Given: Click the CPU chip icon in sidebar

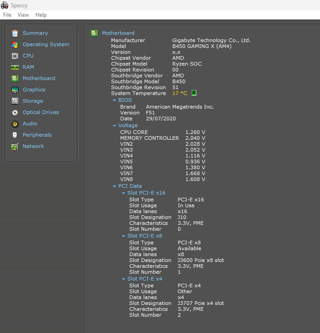Looking at the screenshot, I should click(15, 56).
